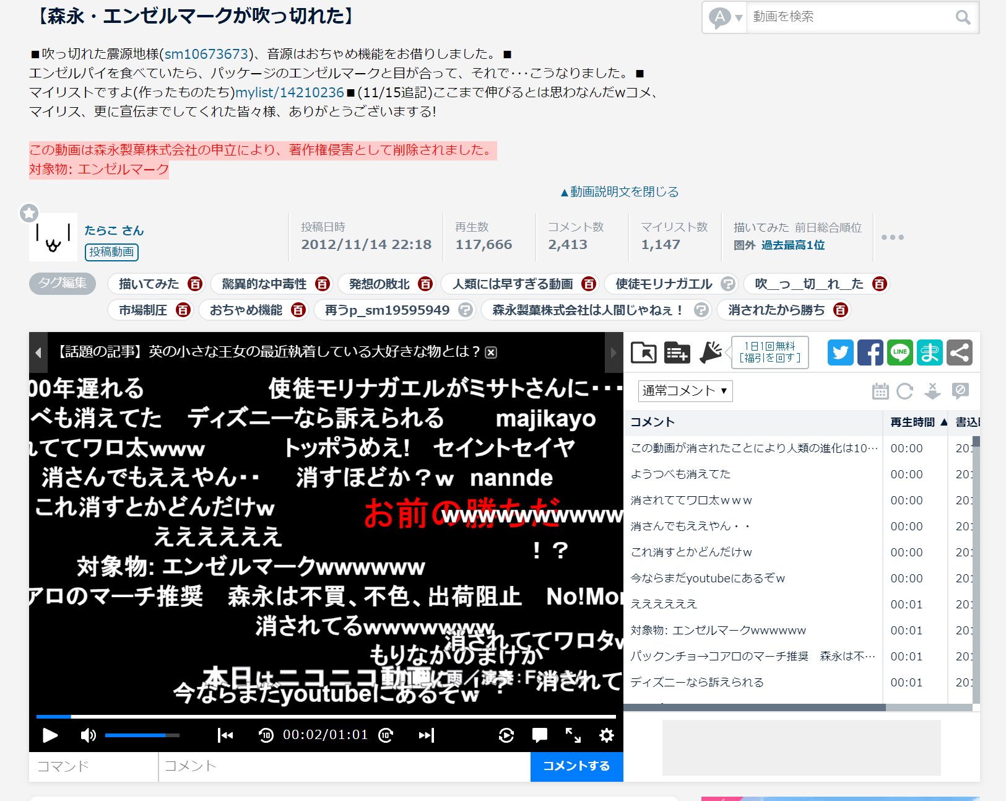The image size is (1006, 801).
Task: Open past comments calendar icon
Action: click(x=880, y=391)
